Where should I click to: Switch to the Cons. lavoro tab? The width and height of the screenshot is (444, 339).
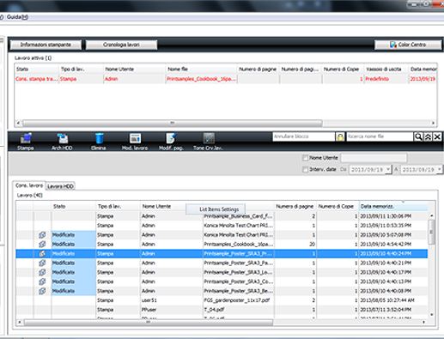tap(29, 185)
